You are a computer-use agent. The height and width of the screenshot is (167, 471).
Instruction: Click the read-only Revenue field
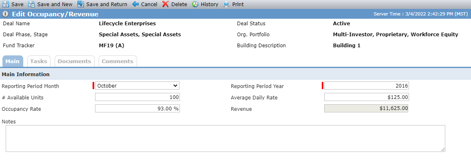pos(367,108)
